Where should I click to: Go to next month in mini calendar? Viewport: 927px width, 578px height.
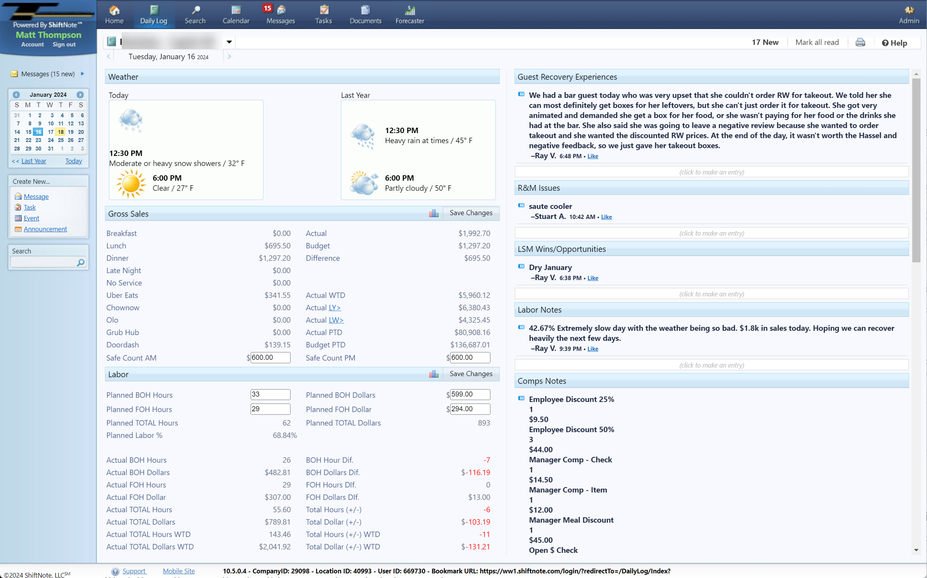80,95
